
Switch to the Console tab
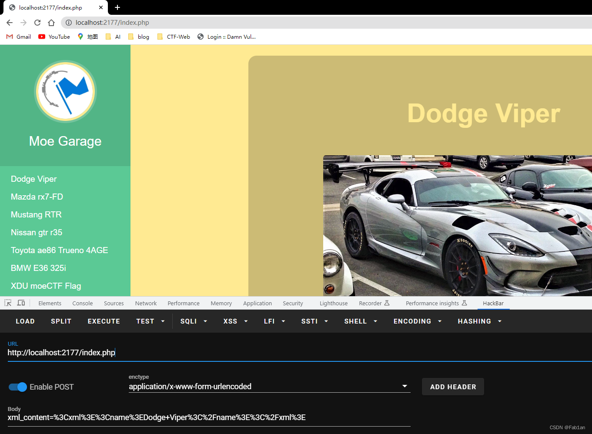pos(83,303)
